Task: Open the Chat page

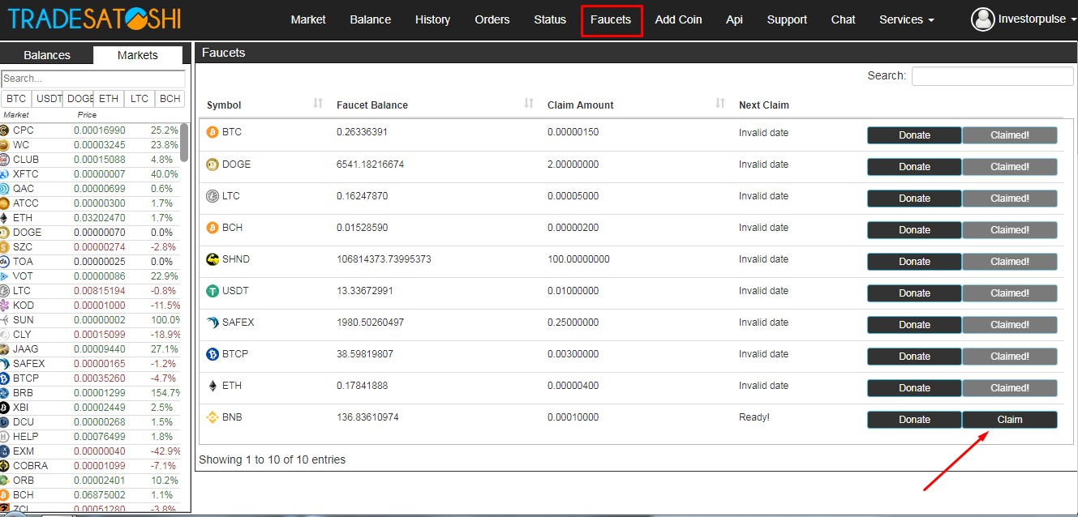Action: tap(843, 19)
